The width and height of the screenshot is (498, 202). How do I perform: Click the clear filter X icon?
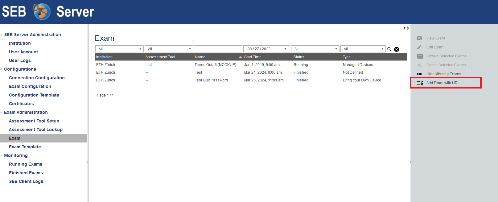point(397,49)
